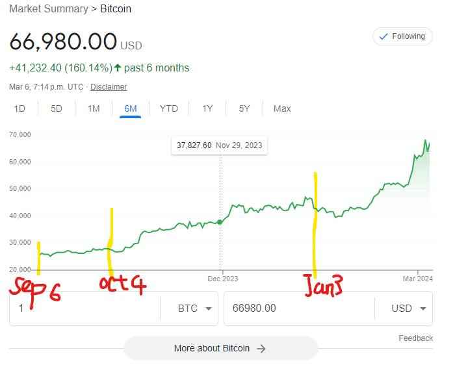Open the USD currency dropdown
The image size is (455, 365).
[408, 308]
